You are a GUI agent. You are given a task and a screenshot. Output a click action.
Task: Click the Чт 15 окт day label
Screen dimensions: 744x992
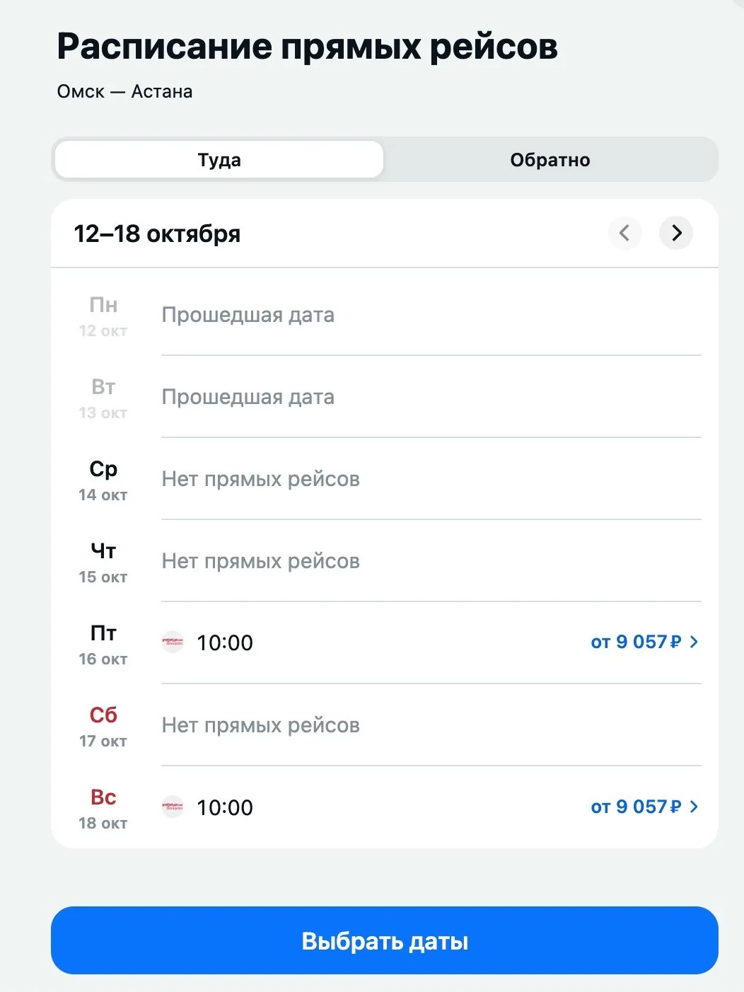(x=103, y=563)
